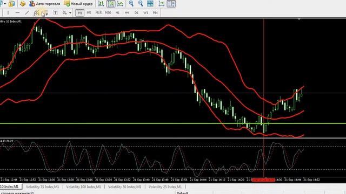Click the '21 Sep 13:00' time axis label

(47, 179)
